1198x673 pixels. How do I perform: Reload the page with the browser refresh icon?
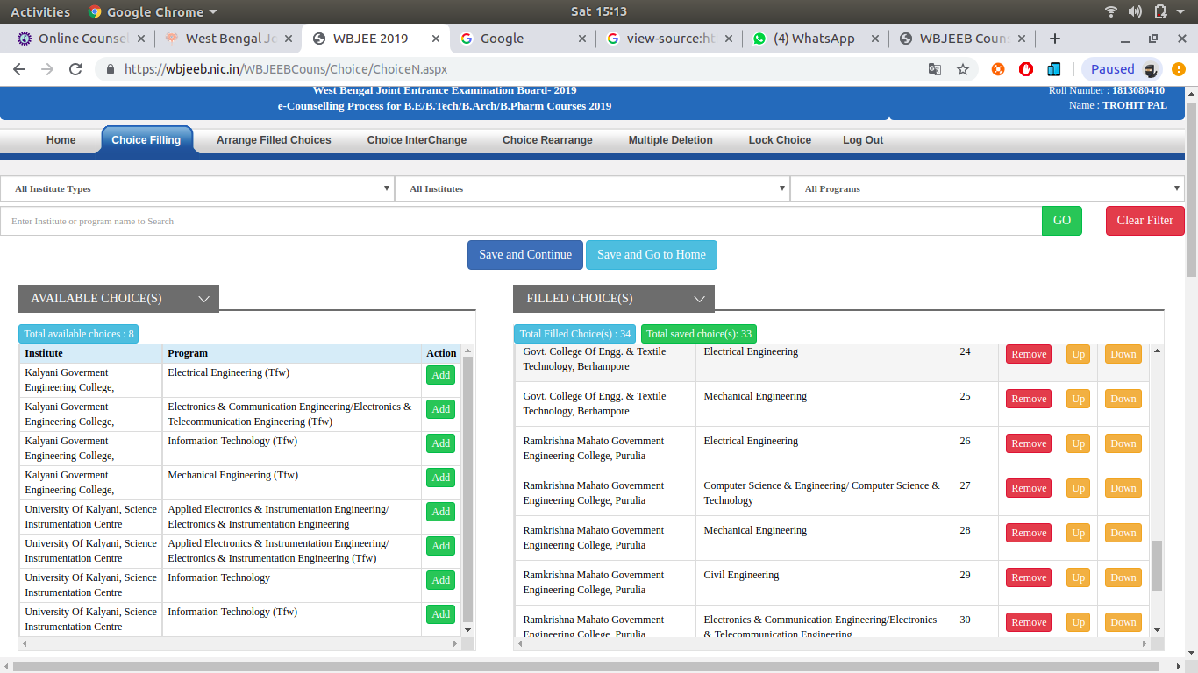[75, 69]
